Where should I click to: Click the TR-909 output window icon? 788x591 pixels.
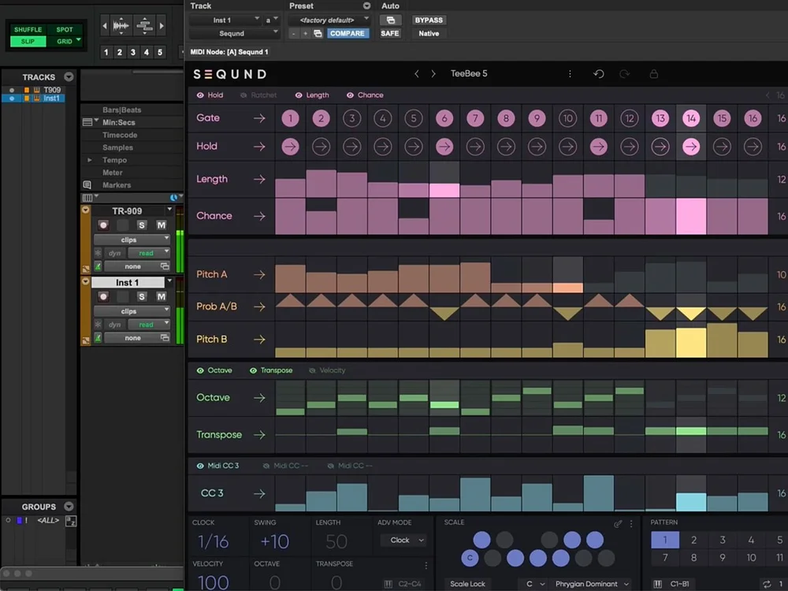point(165,266)
